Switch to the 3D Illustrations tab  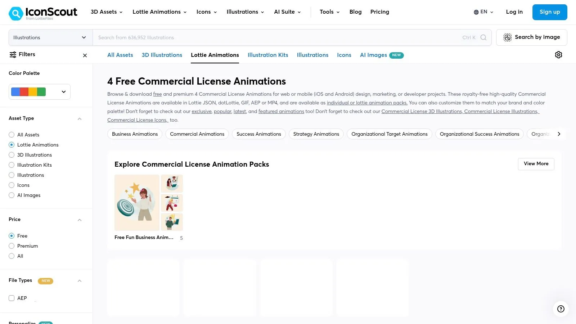pos(162,55)
